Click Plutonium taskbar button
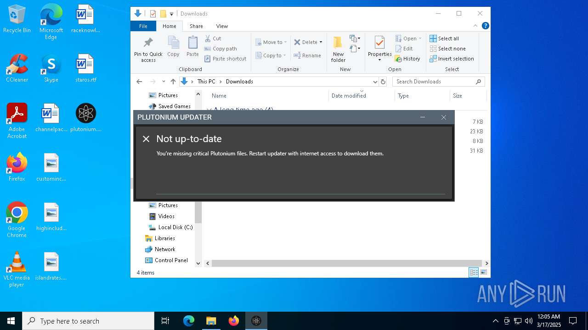The height and width of the screenshot is (330, 588). [256, 321]
